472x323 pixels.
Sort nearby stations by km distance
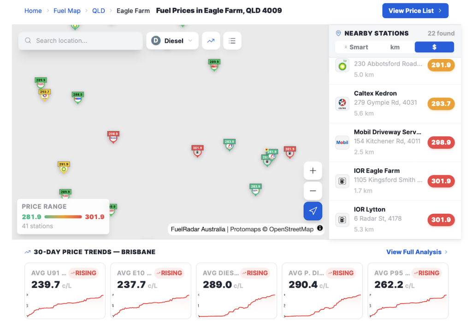coord(395,47)
